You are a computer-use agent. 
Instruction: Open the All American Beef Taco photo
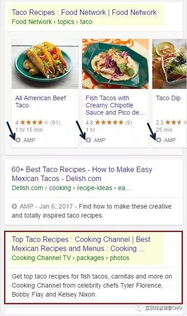(45, 64)
